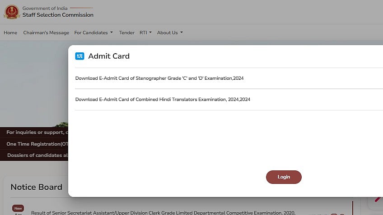Click the blue Admit Card icon

79,56
